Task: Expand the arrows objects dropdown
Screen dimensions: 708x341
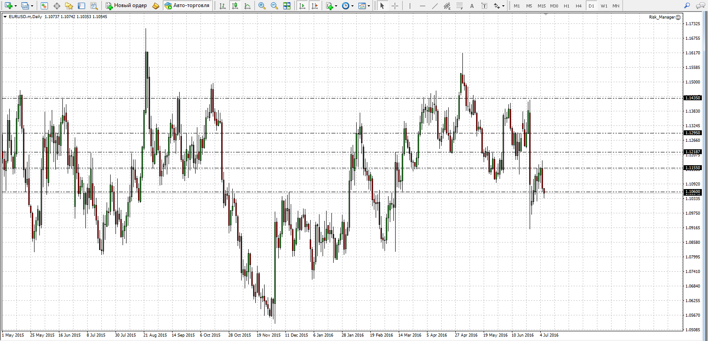Action: pos(503,6)
